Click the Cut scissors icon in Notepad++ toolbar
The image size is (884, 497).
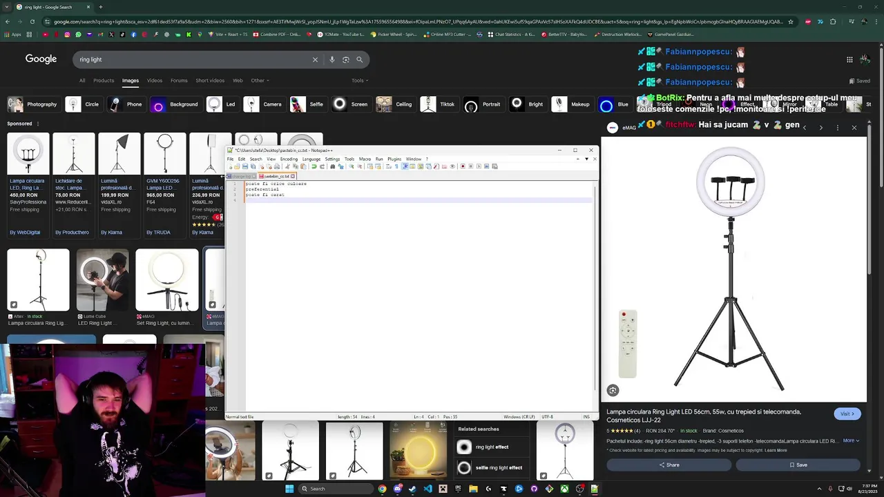click(x=287, y=166)
